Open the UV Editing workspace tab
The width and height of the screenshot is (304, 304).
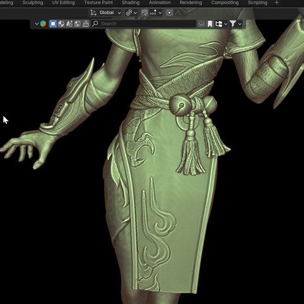pos(63,2)
